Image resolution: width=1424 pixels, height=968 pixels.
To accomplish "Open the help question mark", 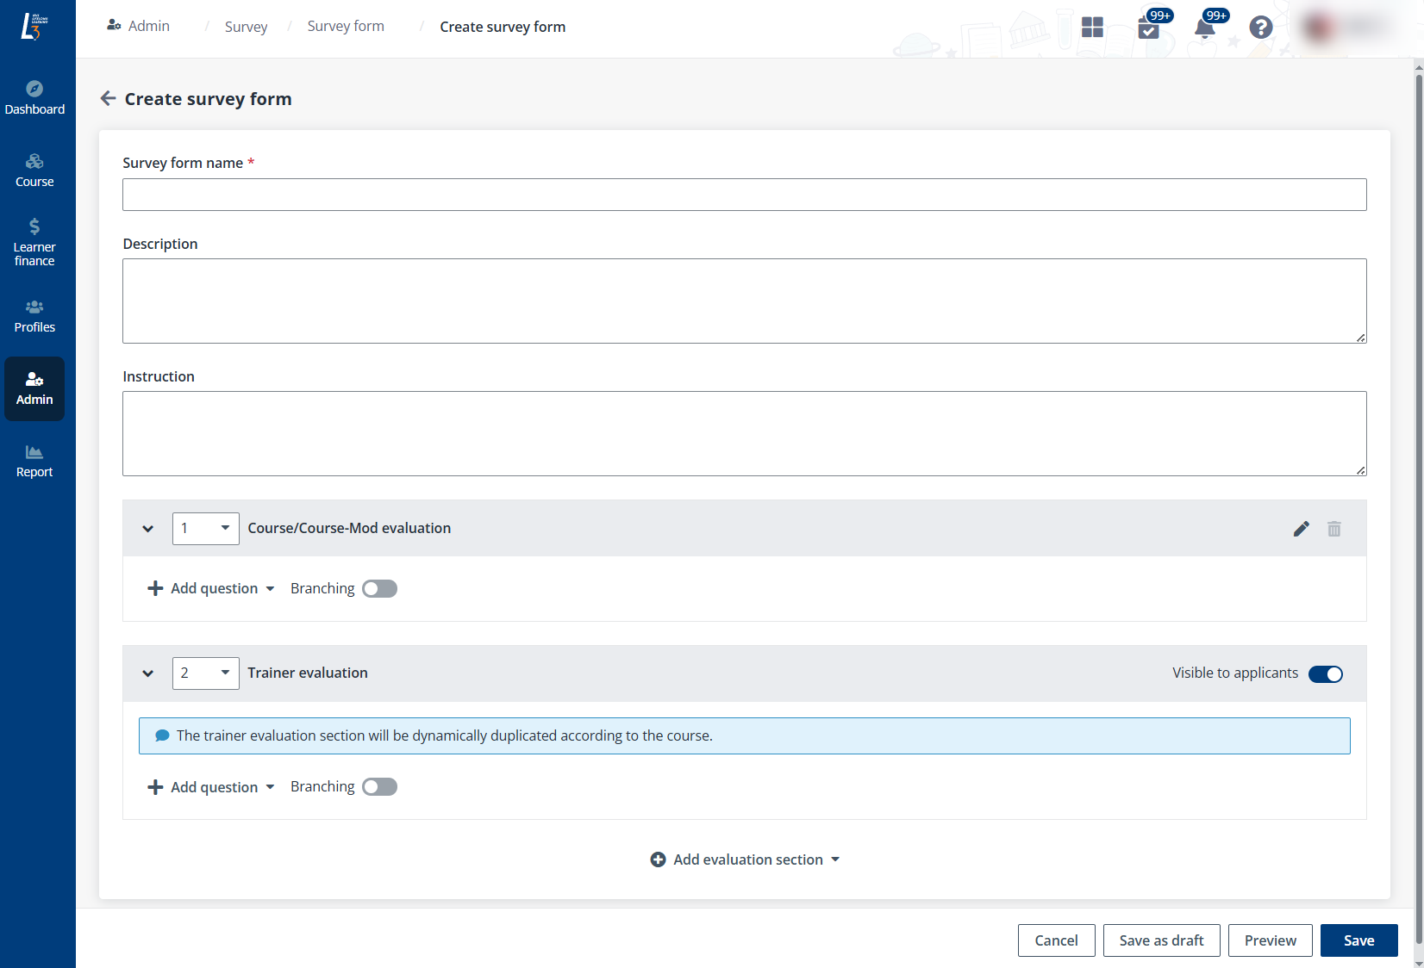I will point(1261,28).
